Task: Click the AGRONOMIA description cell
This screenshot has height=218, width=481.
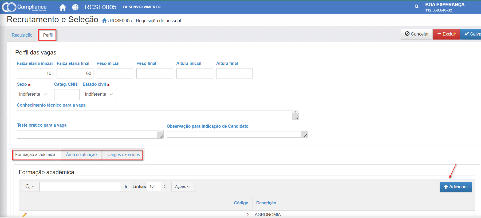Action: (x=268, y=215)
